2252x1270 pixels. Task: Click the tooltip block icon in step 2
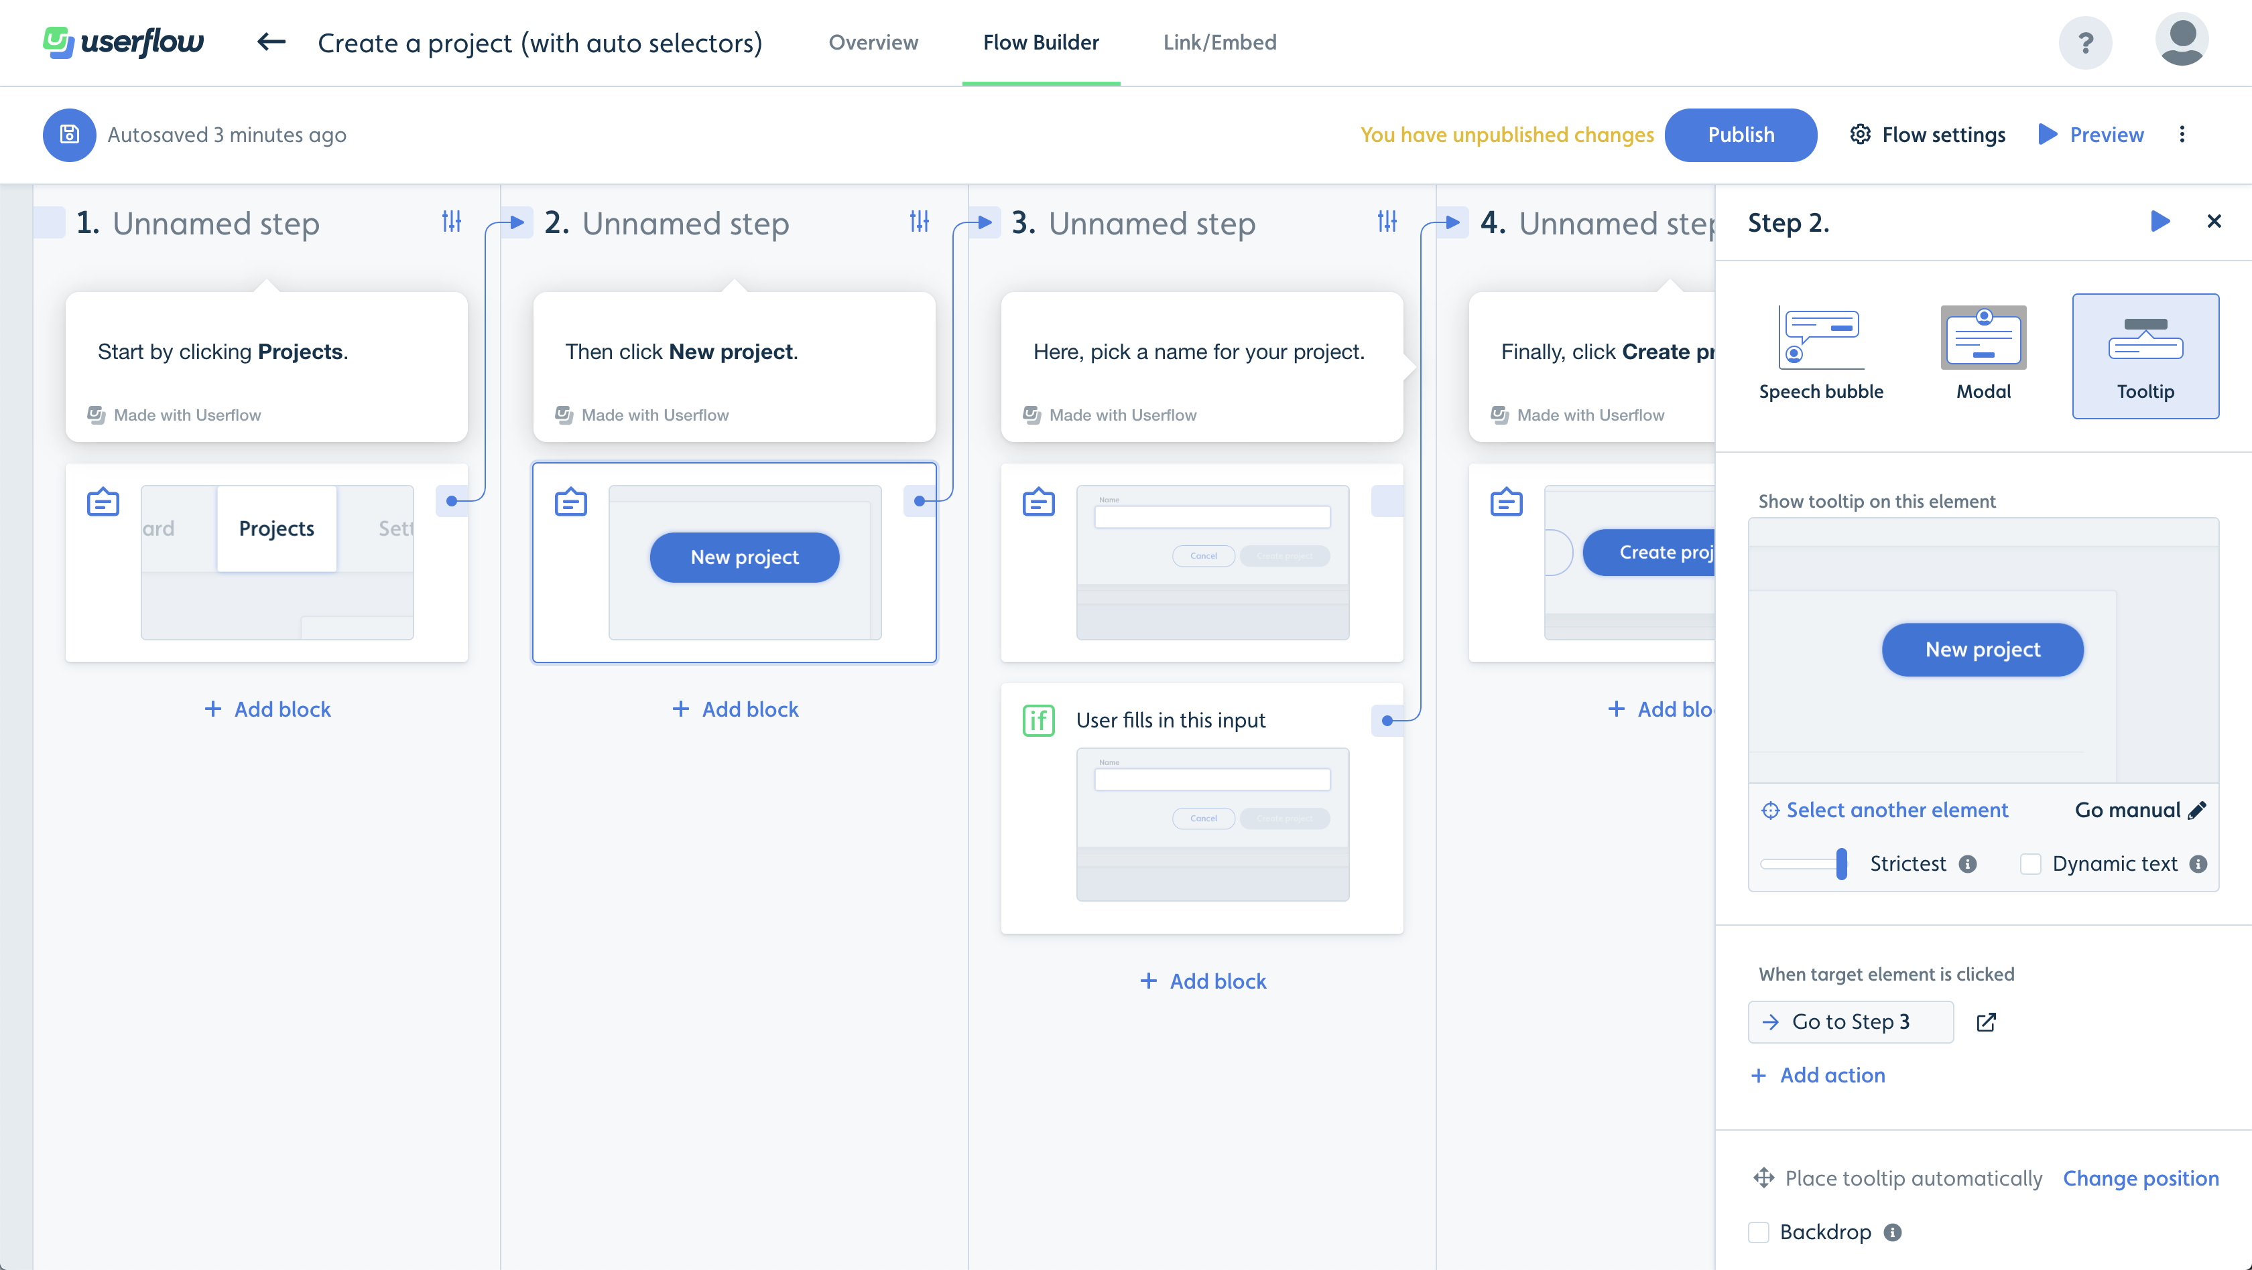pyautogui.click(x=571, y=502)
